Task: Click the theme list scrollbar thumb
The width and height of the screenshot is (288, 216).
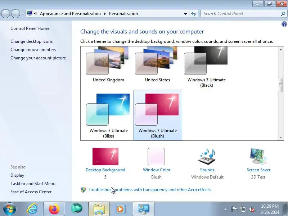Action: click(x=280, y=85)
